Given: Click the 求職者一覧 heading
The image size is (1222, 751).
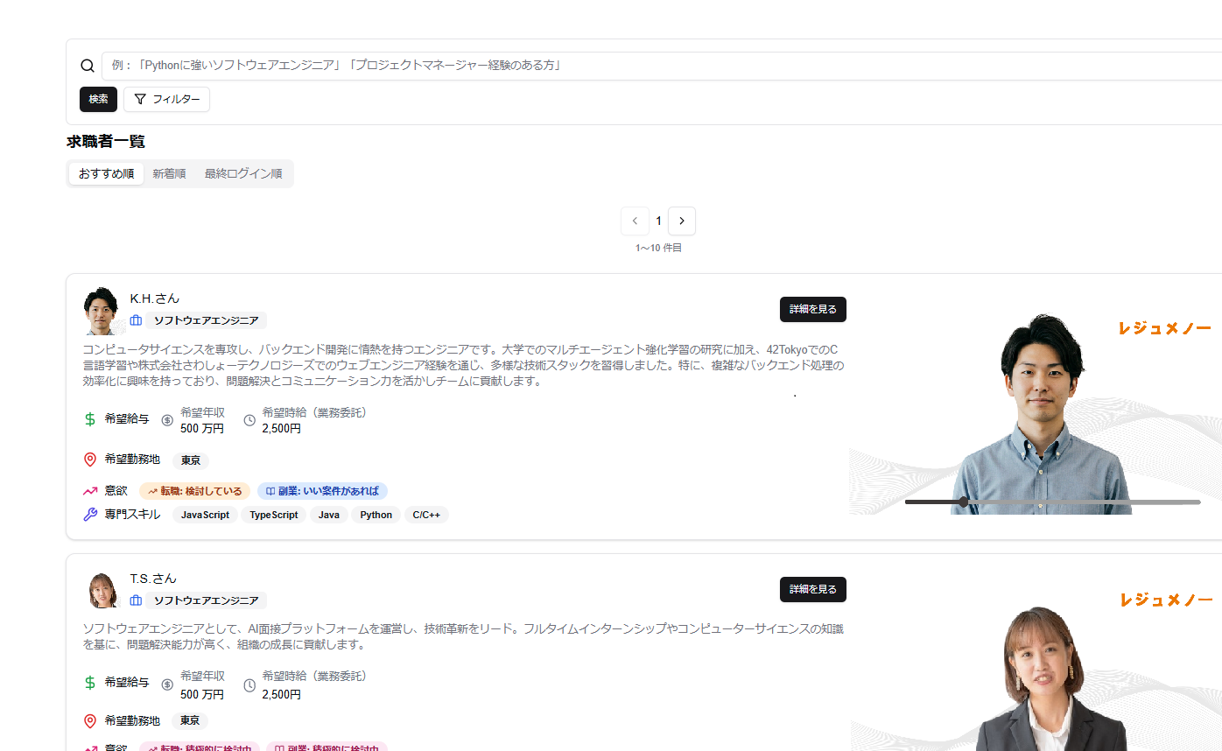Looking at the screenshot, I should (106, 141).
